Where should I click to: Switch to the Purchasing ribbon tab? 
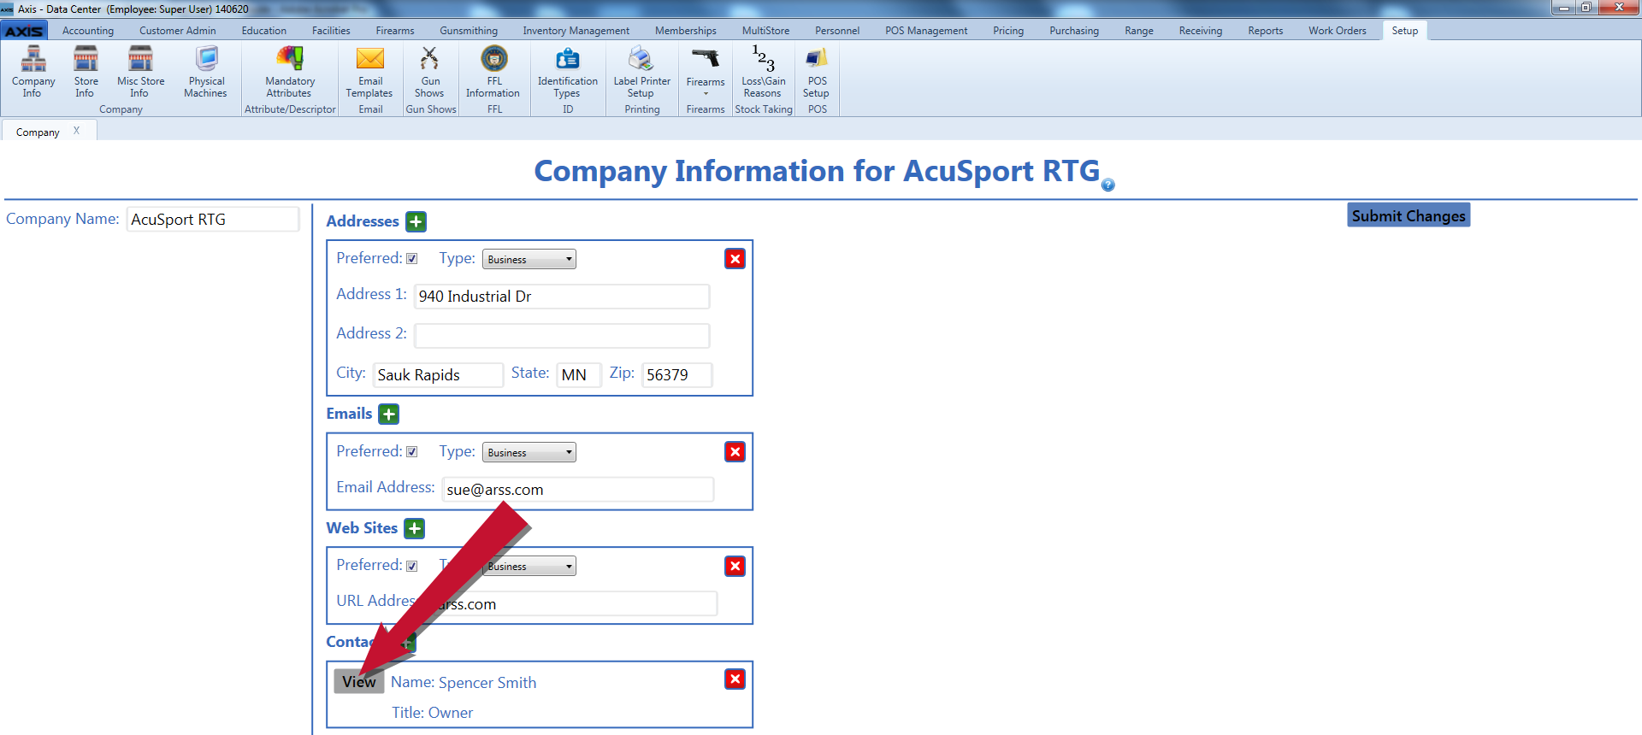pos(1074,31)
